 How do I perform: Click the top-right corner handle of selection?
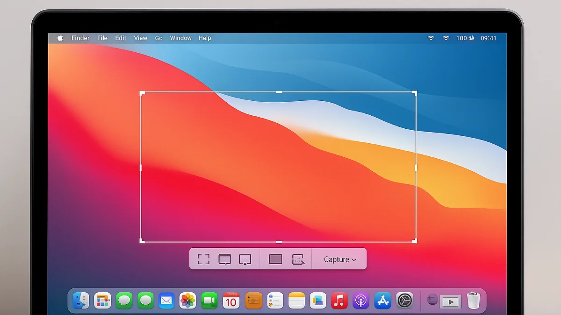point(414,93)
